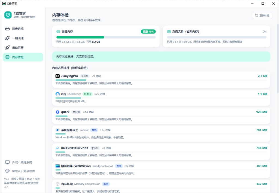
Task: Click the 页面文件 virtual memory progress bar
Action: pos(217,37)
